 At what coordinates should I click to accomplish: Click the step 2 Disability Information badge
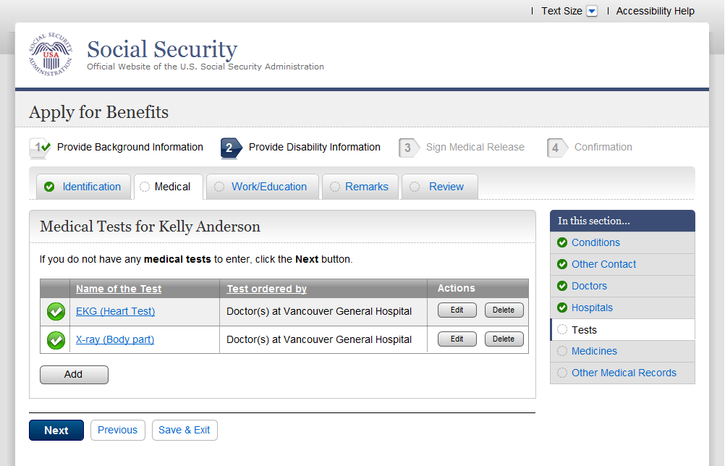pos(231,148)
